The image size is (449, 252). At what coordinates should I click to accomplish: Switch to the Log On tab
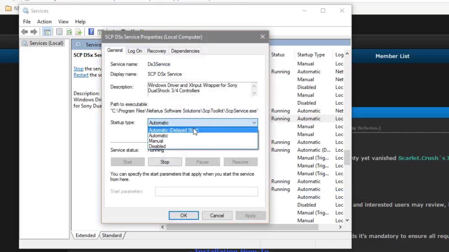point(135,51)
